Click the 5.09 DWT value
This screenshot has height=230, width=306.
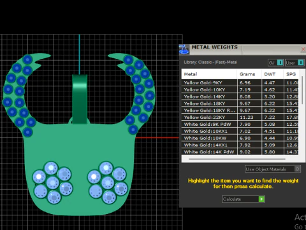(270, 145)
